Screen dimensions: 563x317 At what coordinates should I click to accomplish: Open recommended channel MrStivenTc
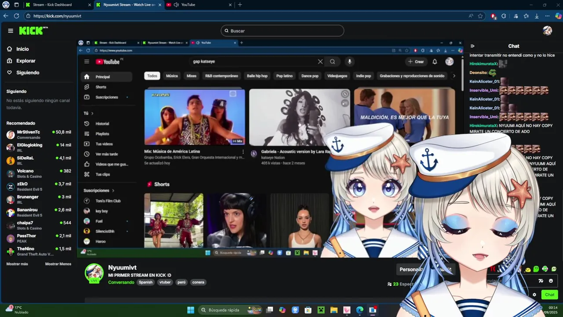[39, 134]
